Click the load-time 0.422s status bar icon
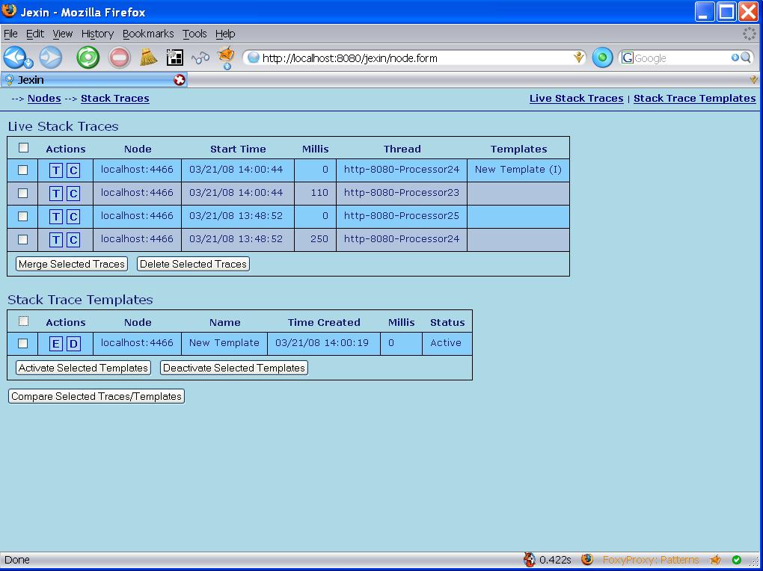 (x=530, y=559)
